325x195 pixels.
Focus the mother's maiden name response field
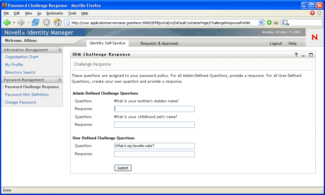pyautogui.click(x=154, y=109)
